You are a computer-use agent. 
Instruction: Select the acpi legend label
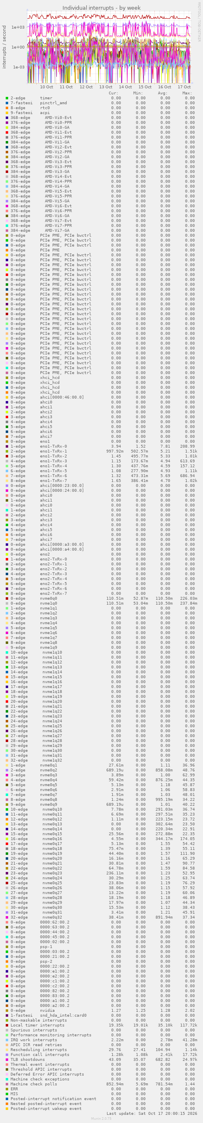[x=45, y=113]
